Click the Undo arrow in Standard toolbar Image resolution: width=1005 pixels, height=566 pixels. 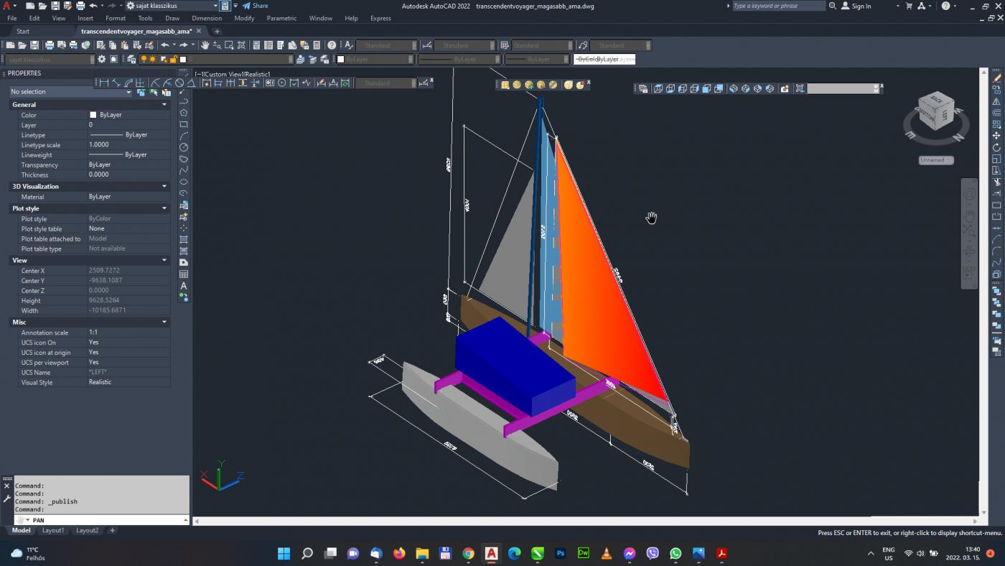point(165,45)
